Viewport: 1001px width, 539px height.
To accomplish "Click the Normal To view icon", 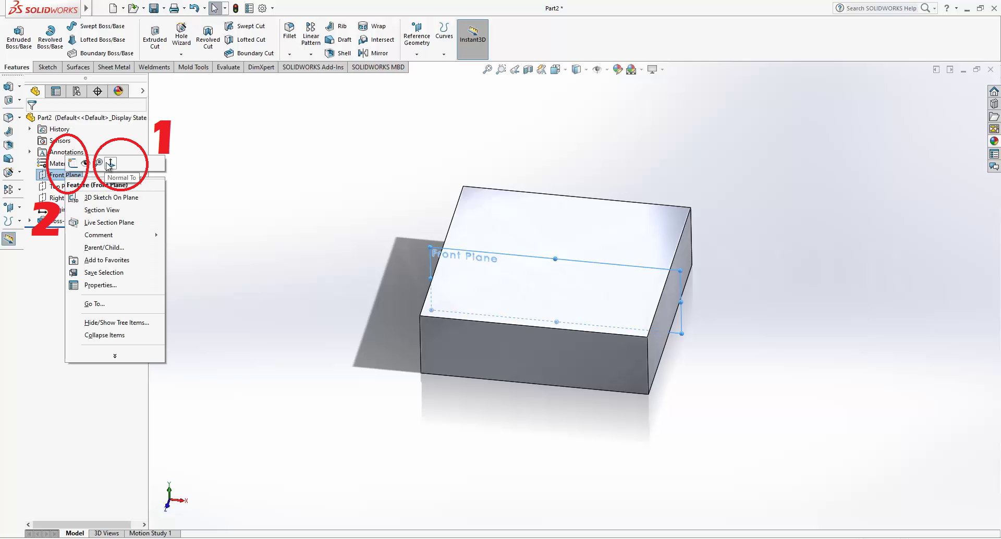I will [x=111, y=163].
